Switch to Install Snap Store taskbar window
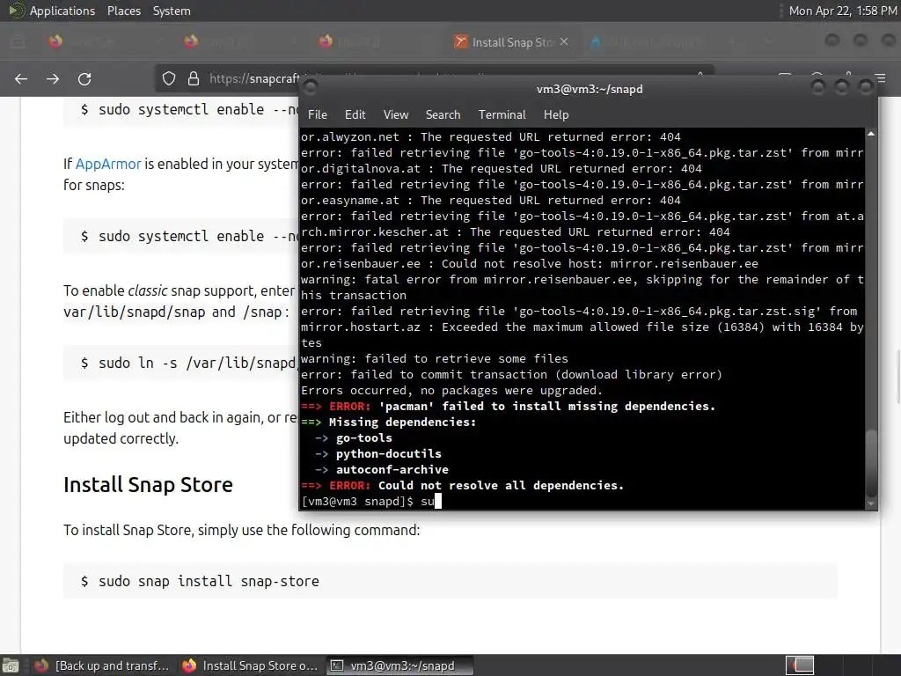The image size is (901, 676). pos(250,665)
